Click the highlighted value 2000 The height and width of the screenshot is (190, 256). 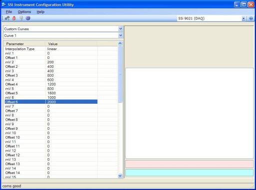point(51,102)
